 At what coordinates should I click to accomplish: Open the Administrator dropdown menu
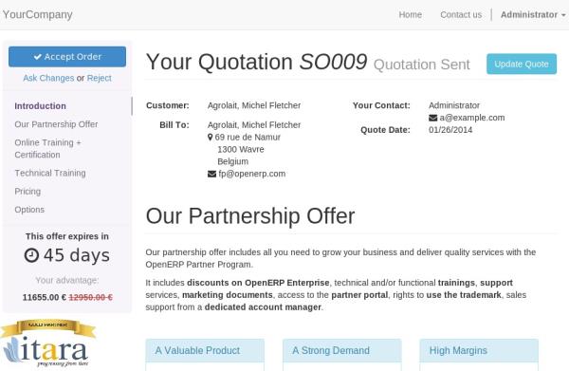[533, 14]
